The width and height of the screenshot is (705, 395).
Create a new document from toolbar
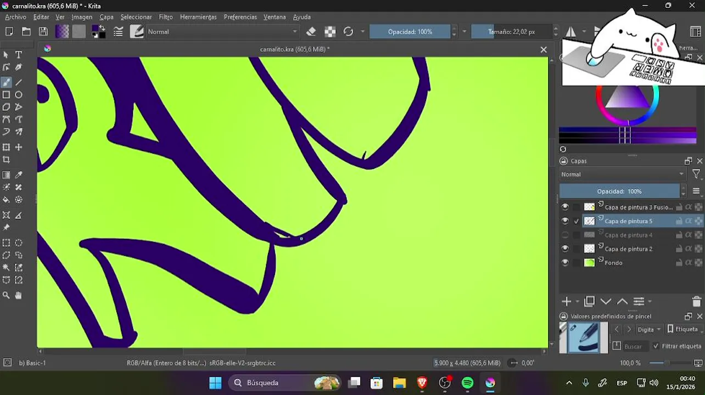click(x=9, y=32)
